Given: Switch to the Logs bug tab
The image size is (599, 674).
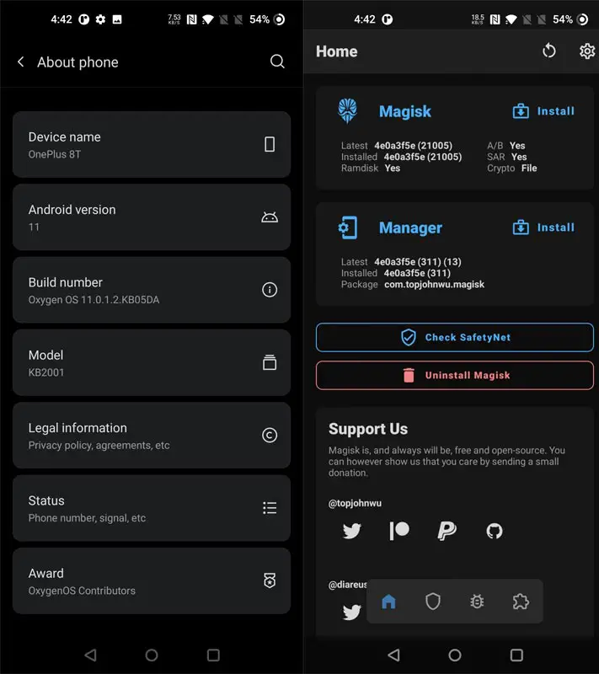Looking at the screenshot, I should 477,602.
